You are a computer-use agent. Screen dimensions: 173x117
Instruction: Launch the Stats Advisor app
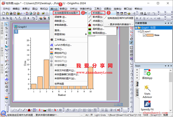pos(147,92)
